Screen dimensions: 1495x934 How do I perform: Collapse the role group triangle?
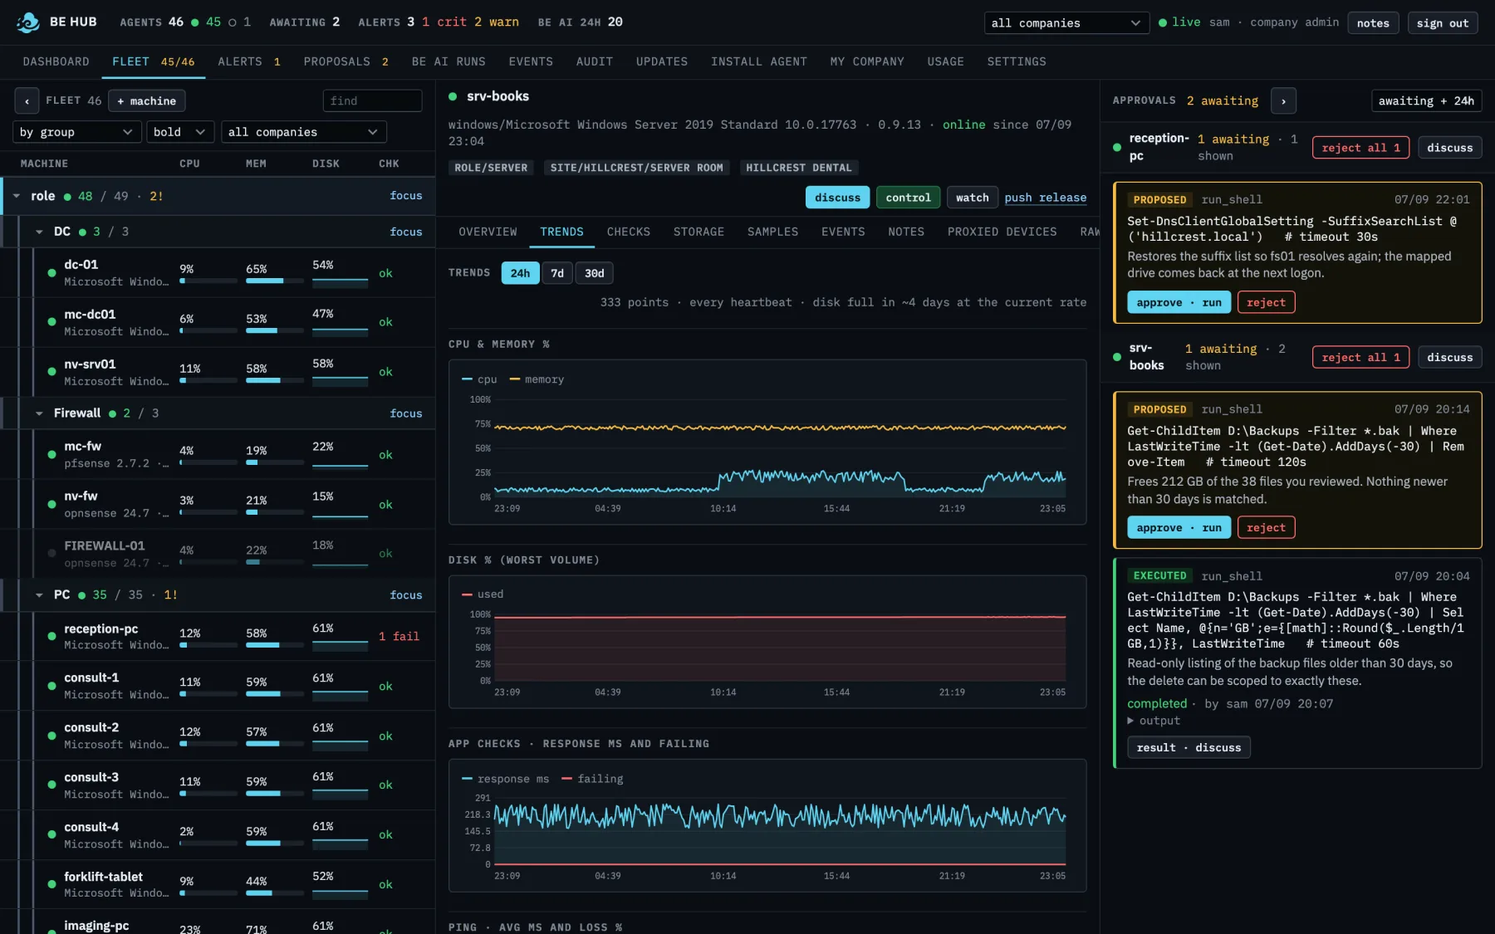coord(16,196)
